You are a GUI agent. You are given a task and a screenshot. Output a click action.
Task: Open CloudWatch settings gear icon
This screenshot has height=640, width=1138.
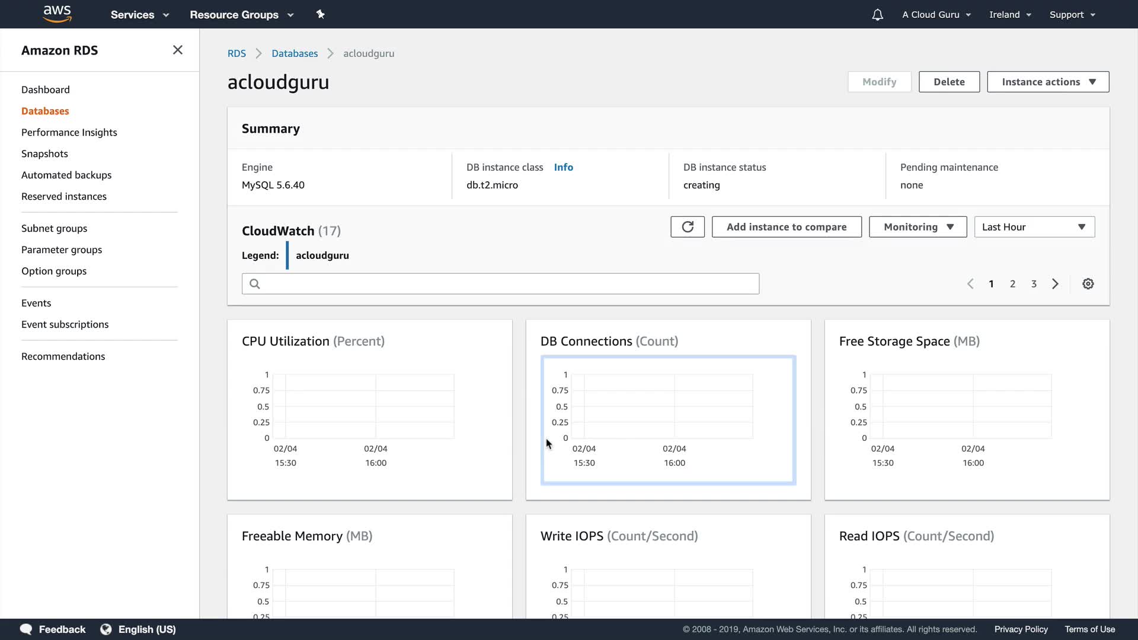[1088, 284]
